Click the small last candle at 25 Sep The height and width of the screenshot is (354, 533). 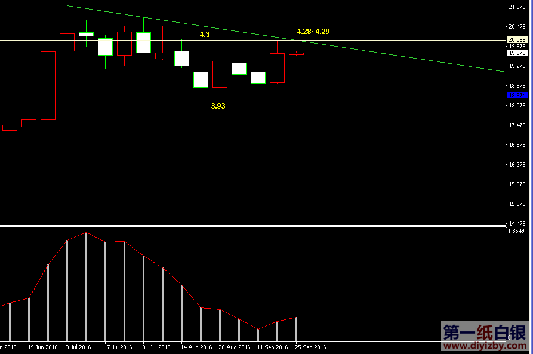(297, 54)
